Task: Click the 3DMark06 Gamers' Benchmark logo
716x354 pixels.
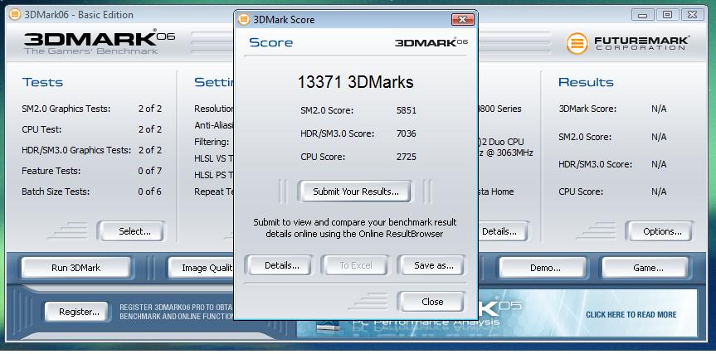Action: pyautogui.click(x=99, y=42)
